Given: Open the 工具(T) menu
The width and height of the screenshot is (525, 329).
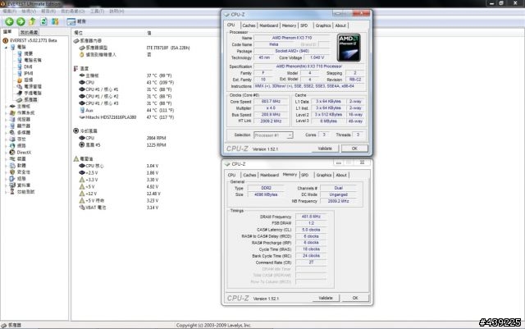Looking at the screenshot, I should click(97, 11).
